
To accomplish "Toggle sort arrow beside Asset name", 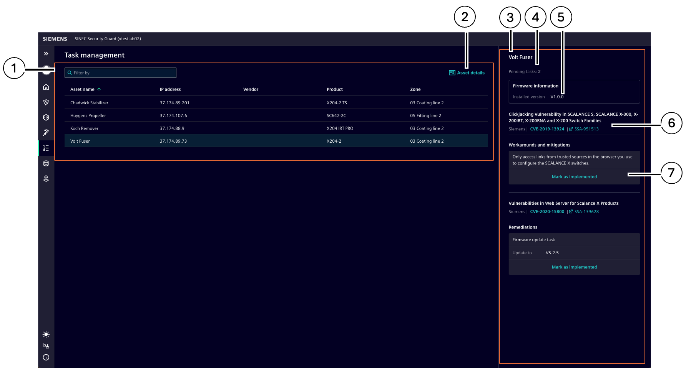I will click(99, 89).
